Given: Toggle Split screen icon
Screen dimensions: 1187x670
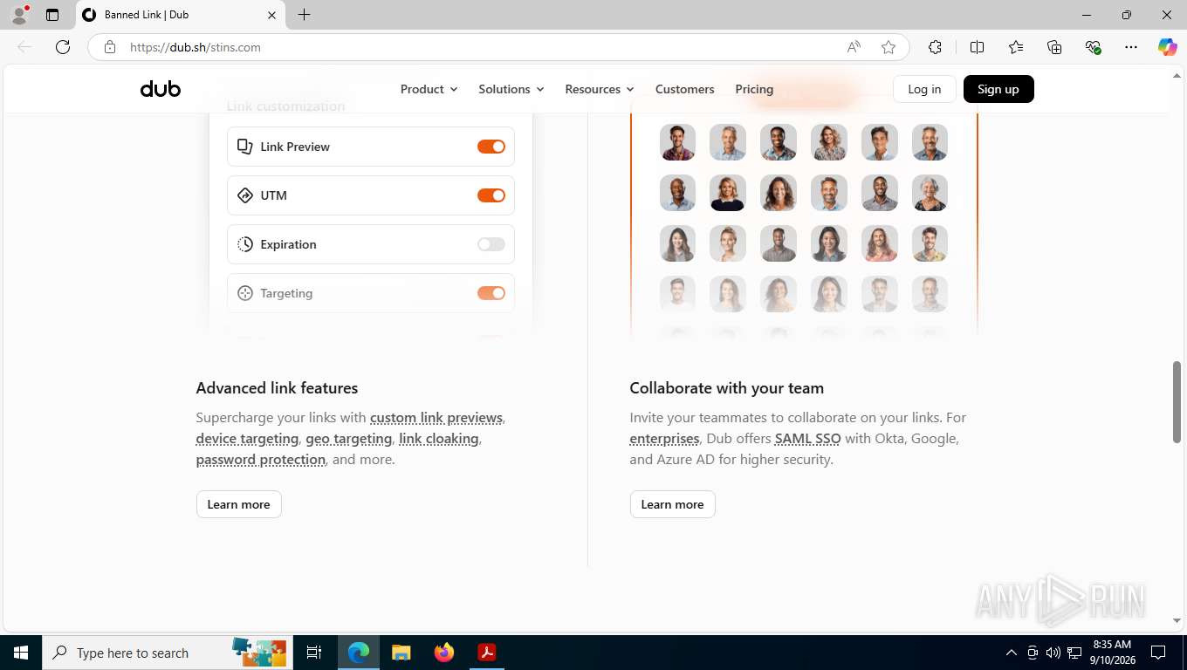Looking at the screenshot, I should click(977, 47).
